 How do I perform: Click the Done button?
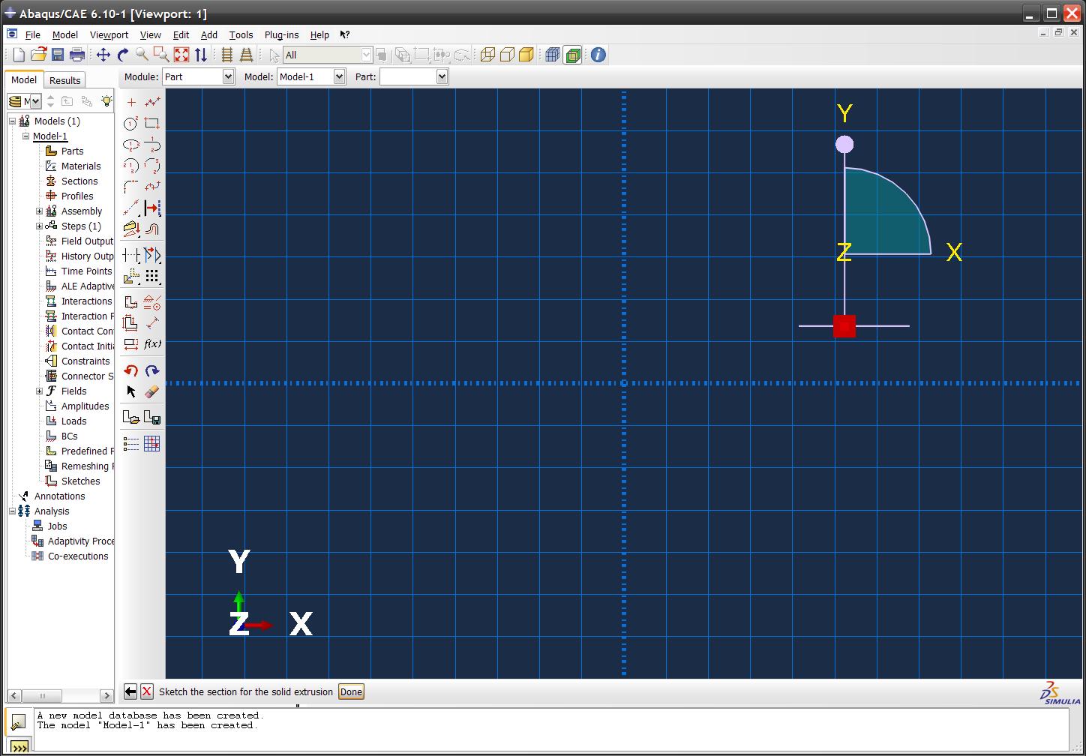pyautogui.click(x=351, y=691)
